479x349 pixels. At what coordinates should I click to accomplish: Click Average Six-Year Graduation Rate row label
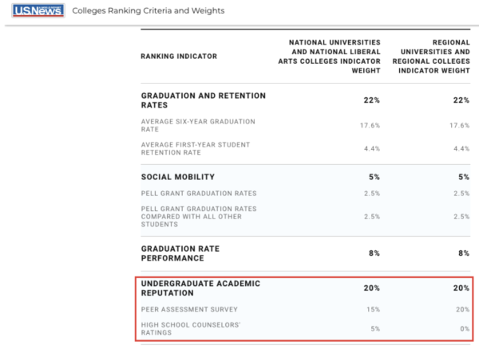[x=198, y=125]
